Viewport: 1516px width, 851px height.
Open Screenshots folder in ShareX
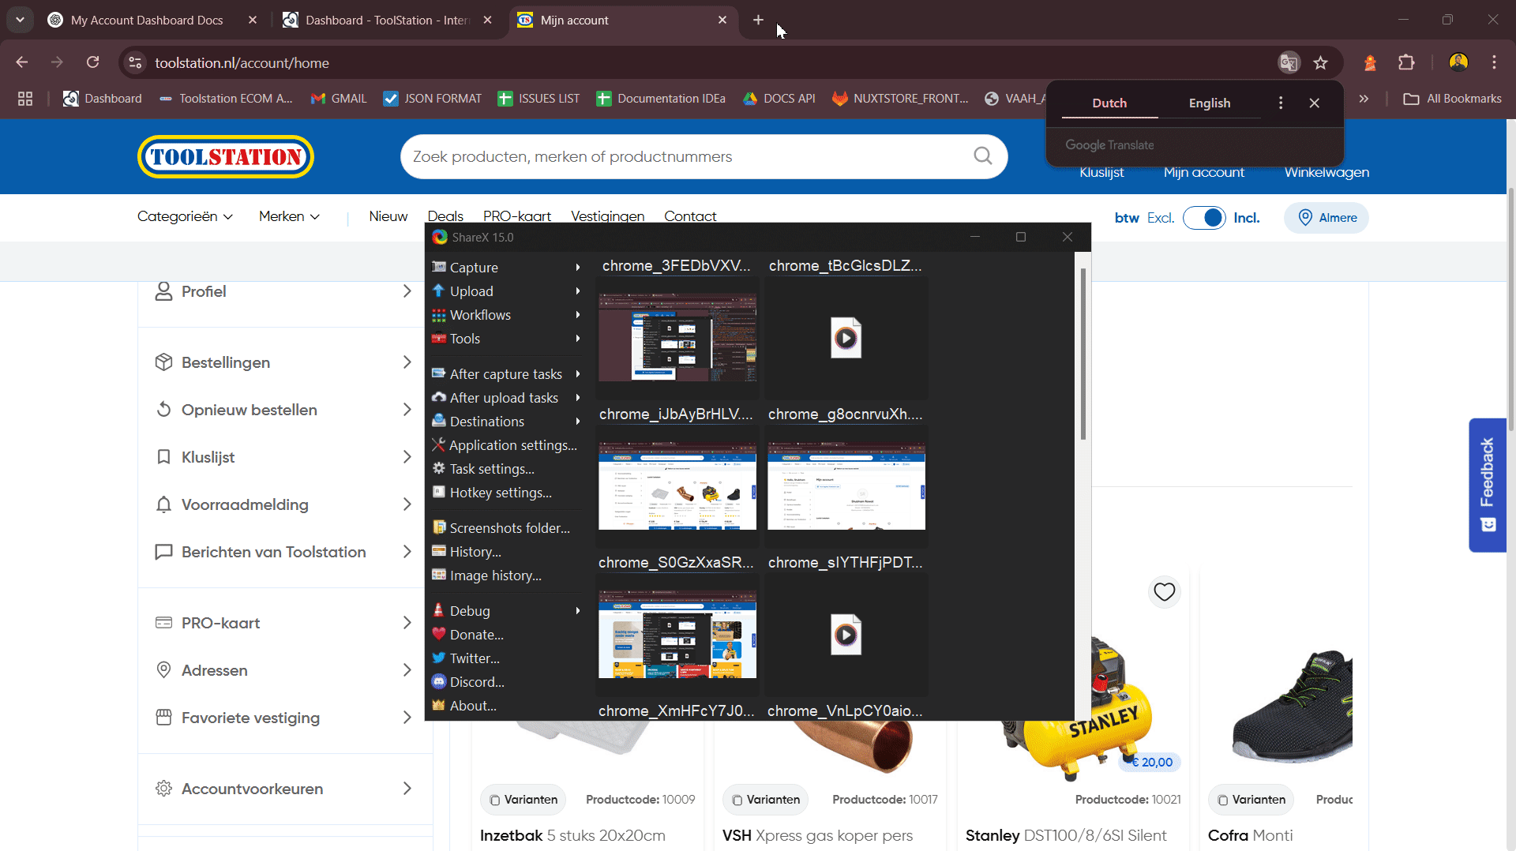510,527
